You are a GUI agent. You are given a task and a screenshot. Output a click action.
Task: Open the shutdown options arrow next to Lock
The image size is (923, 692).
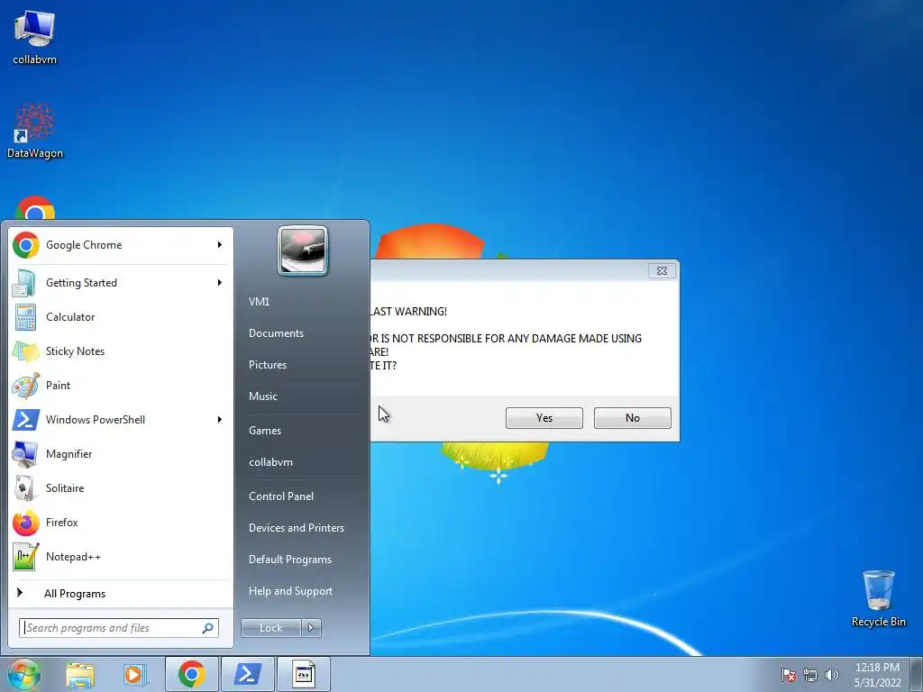pyautogui.click(x=311, y=628)
